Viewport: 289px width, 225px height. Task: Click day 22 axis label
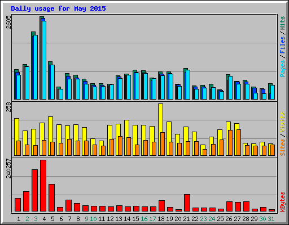coord(195,219)
